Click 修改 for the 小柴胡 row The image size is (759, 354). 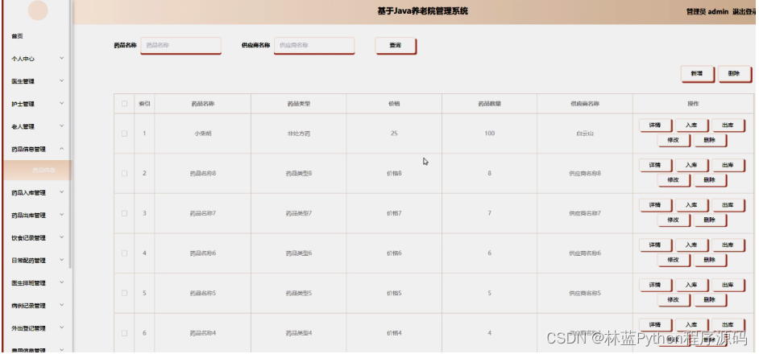click(x=674, y=140)
